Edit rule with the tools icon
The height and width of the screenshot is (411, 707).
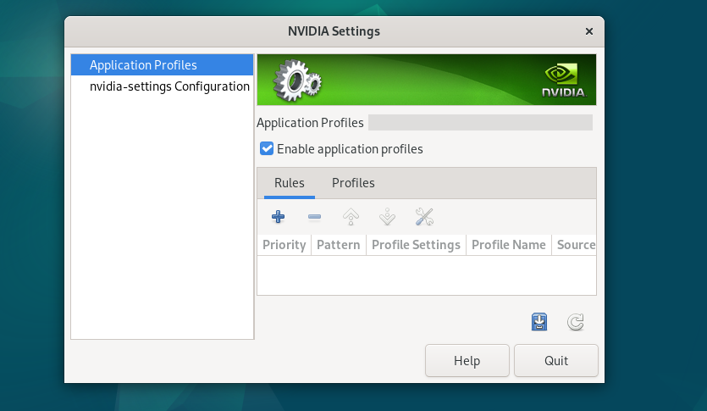point(424,217)
